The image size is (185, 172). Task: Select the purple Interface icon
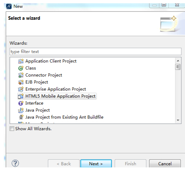(21, 103)
